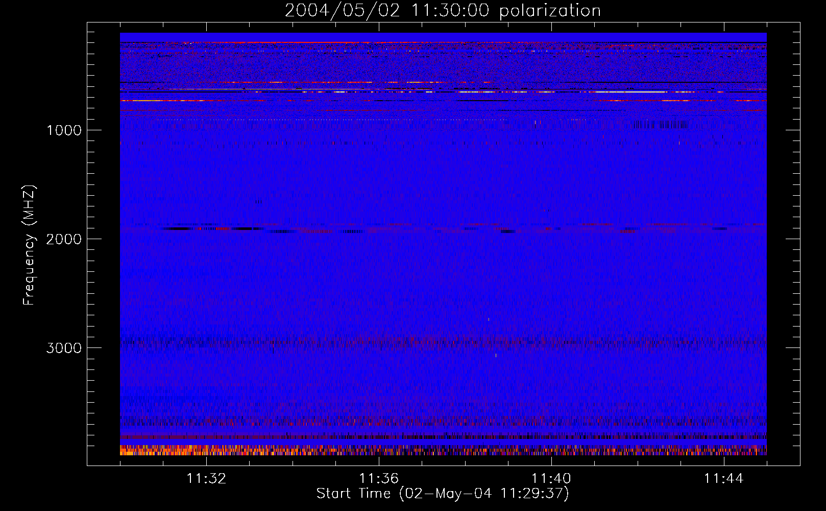Click the 11:32 time axis label
This screenshot has width=826, height=511.
coord(206,479)
